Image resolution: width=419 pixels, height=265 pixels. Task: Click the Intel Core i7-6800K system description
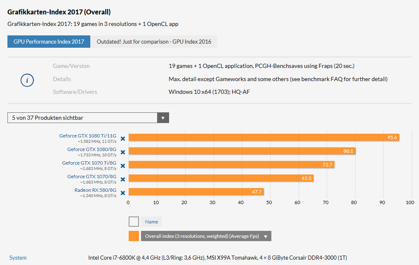[217, 258]
